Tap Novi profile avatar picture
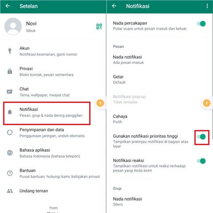This screenshot has width=213, height=213. 13,27
